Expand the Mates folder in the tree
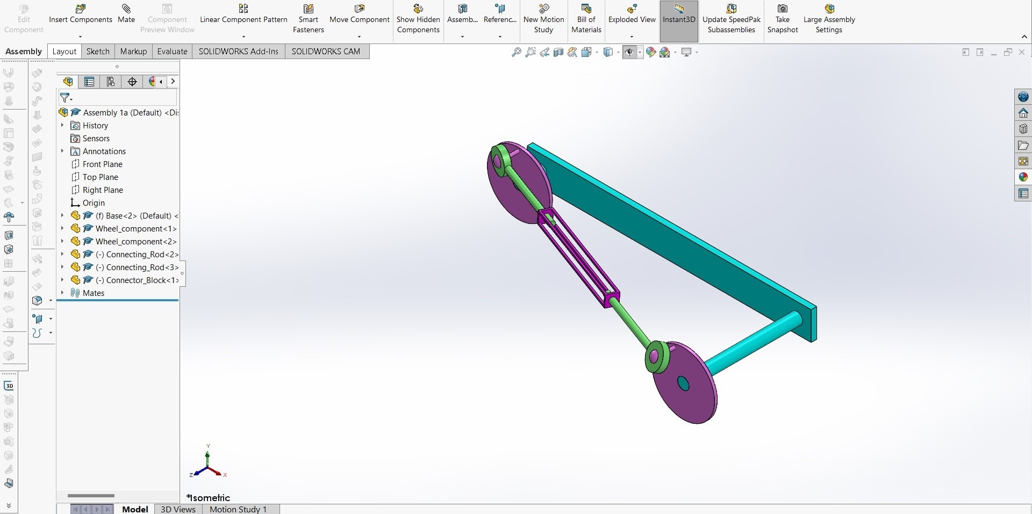Screen dimensions: 1032x514 [x=62, y=293]
